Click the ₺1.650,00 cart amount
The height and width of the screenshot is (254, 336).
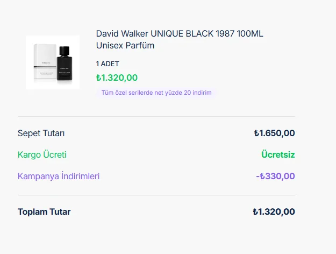pyautogui.click(x=274, y=133)
